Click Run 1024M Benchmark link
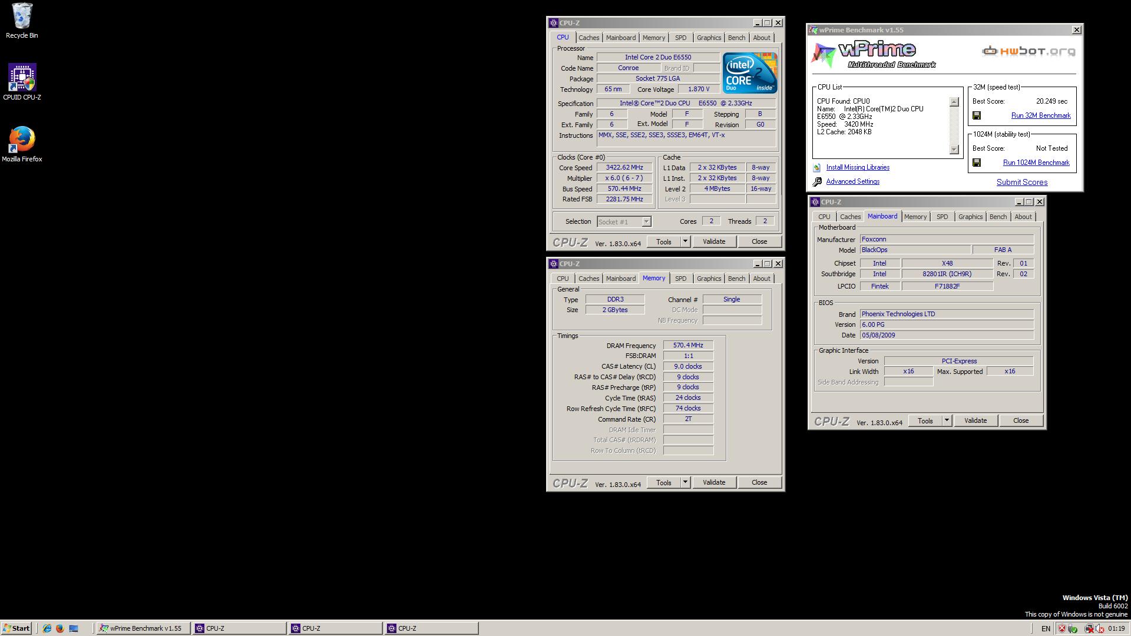 click(x=1036, y=163)
